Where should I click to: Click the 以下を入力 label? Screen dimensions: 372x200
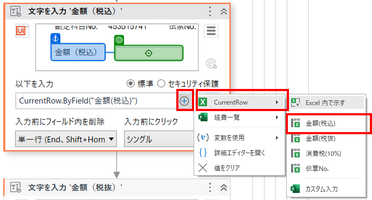[35, 84]
